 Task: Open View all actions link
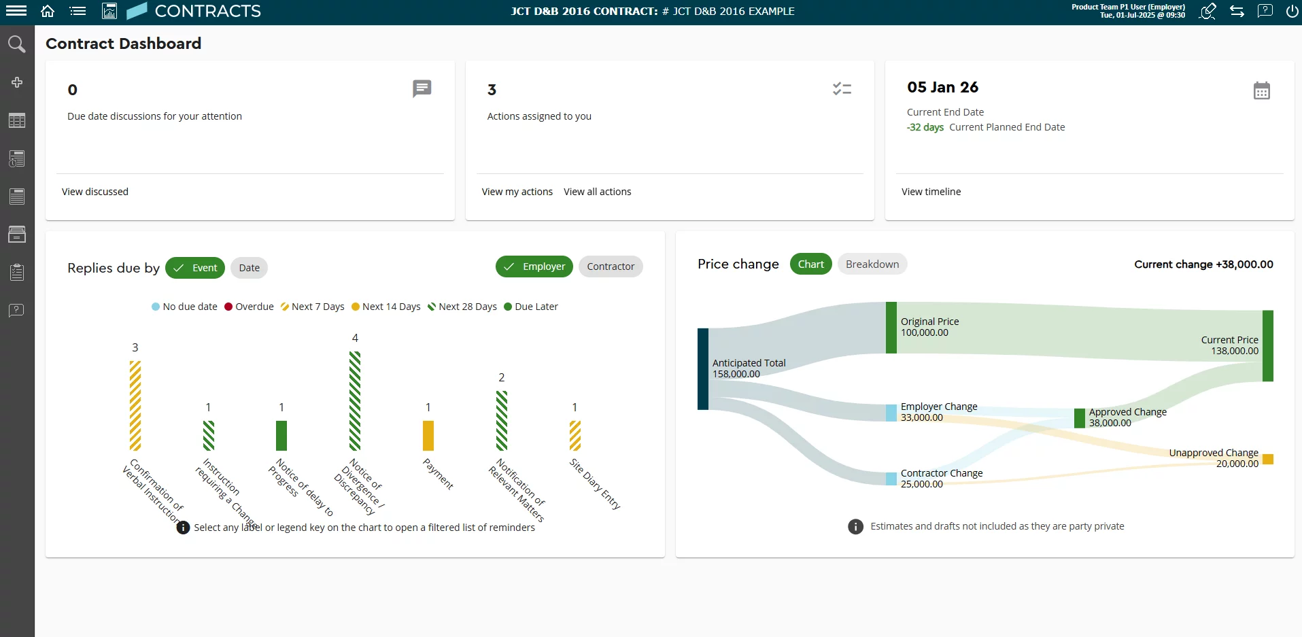(597, 192)
